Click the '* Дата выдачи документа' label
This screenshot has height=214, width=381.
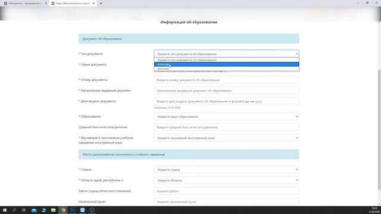pyautogui.click(x=97, y=101)
